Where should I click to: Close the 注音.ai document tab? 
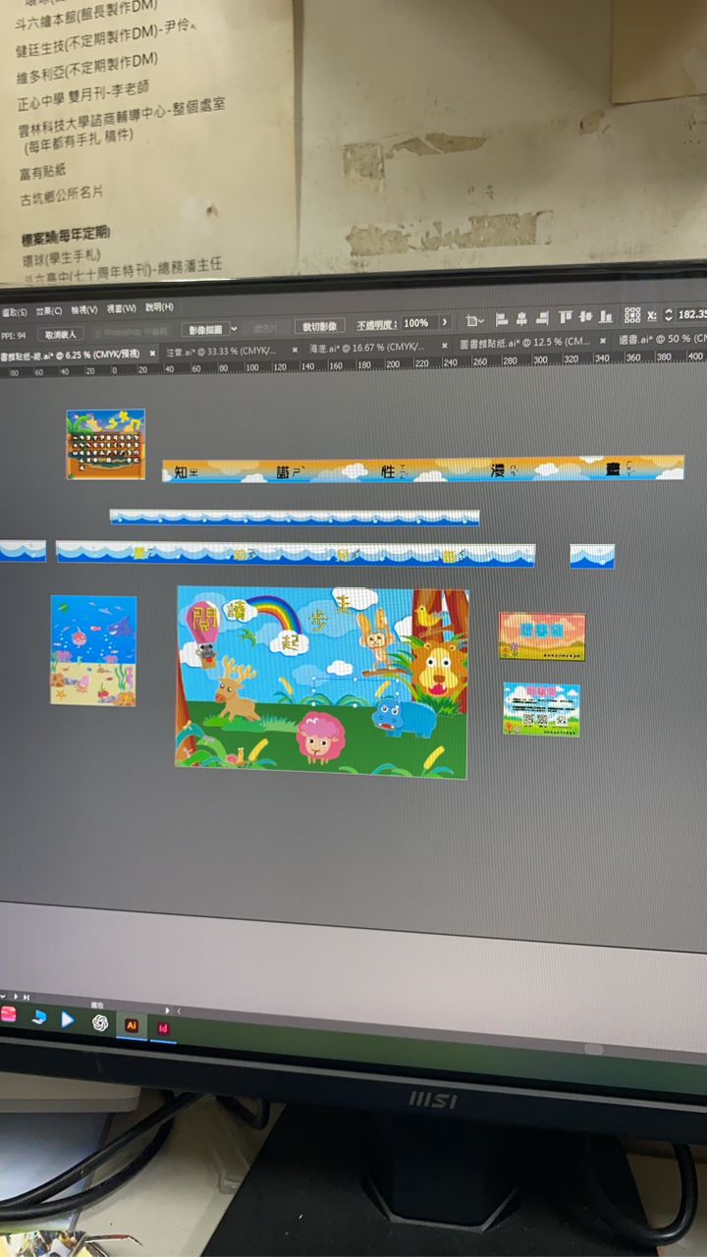click(291, 350)
